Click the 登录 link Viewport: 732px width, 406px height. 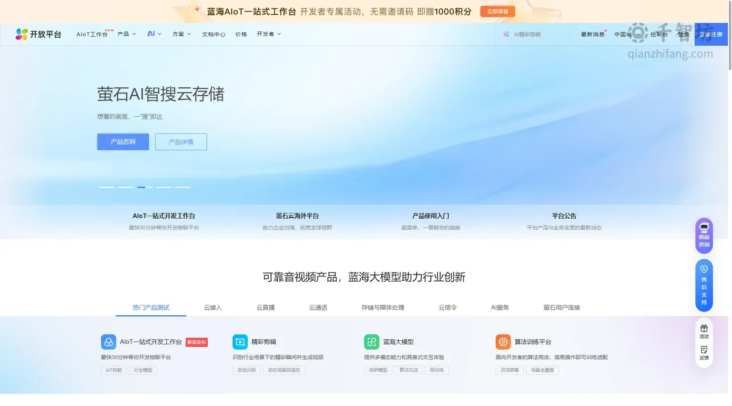click(683, 34)
